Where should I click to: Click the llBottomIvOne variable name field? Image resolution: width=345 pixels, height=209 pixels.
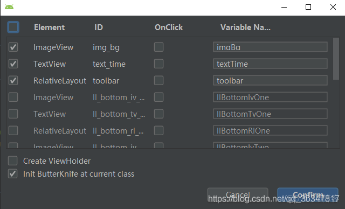pos(270,97)
